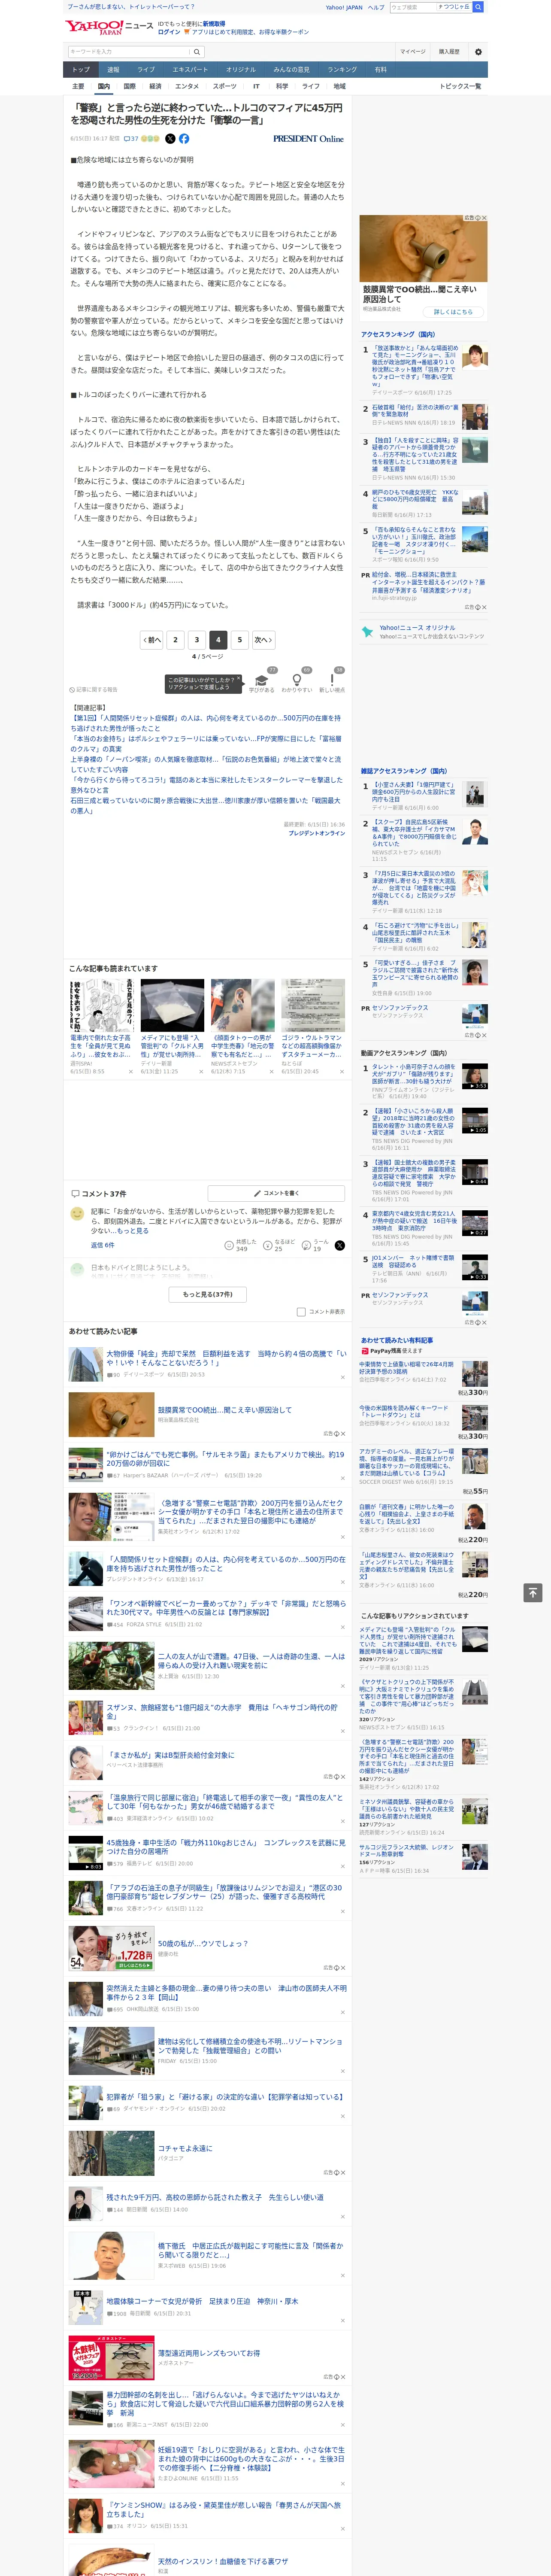
Task: Click the keyword search input field
Action: (129, 51)
